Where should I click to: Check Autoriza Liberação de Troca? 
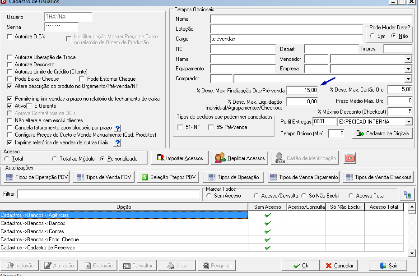(x=9, y=57)
